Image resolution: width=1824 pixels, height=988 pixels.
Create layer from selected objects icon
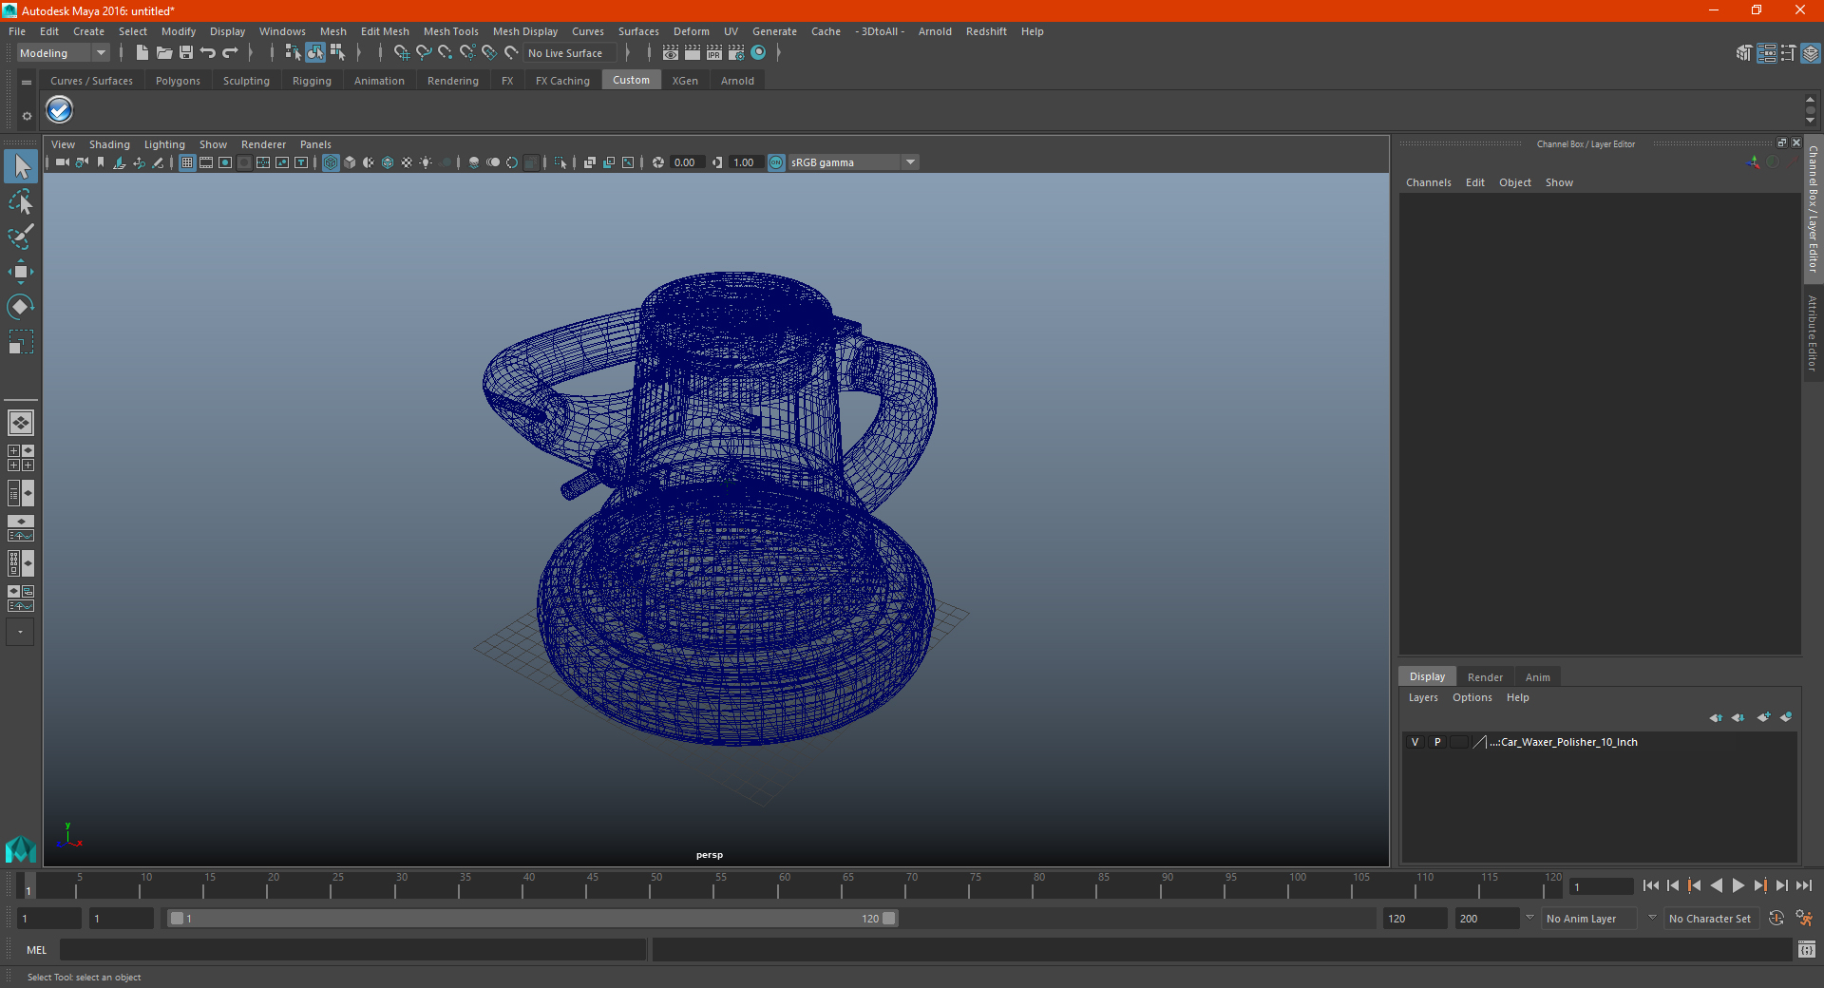[1786, 717]
